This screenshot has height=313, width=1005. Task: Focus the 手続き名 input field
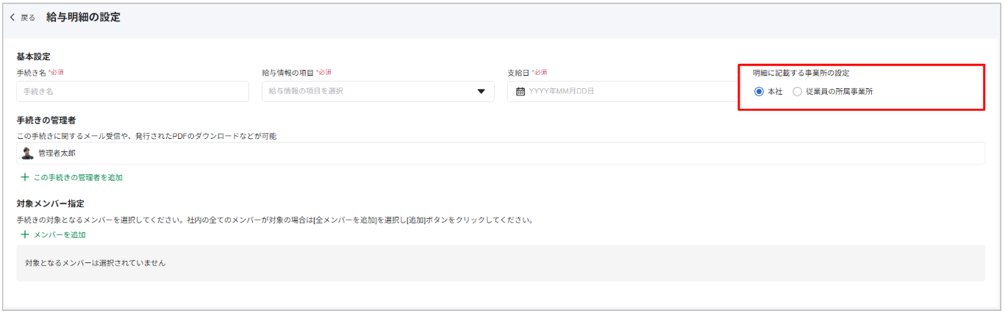coord(132,91)
